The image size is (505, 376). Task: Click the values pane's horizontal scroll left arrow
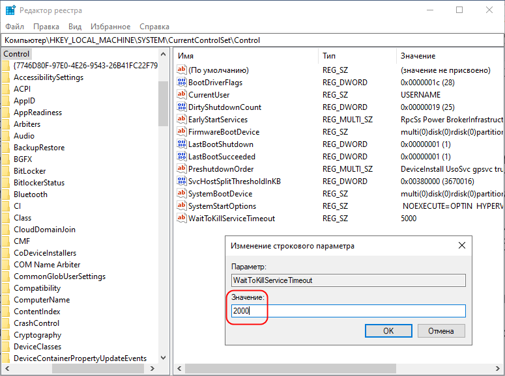click(x=179, y=368)
